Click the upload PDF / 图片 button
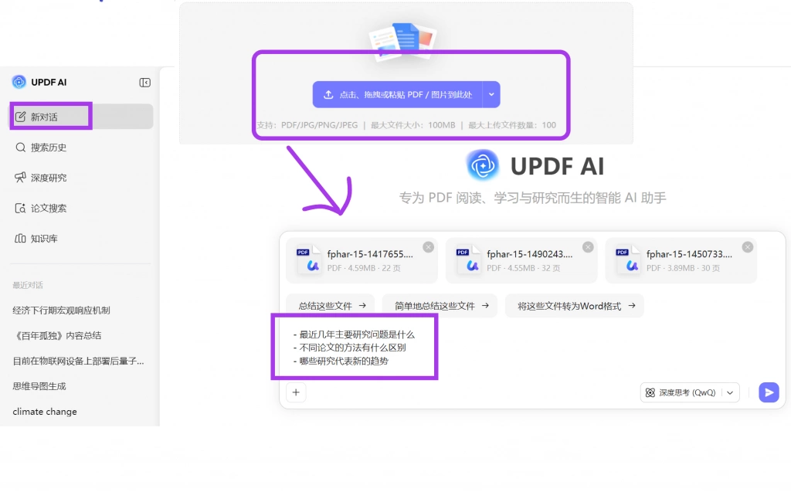Image resolution: width=791 pixels, height=492 pixels. 398,94
